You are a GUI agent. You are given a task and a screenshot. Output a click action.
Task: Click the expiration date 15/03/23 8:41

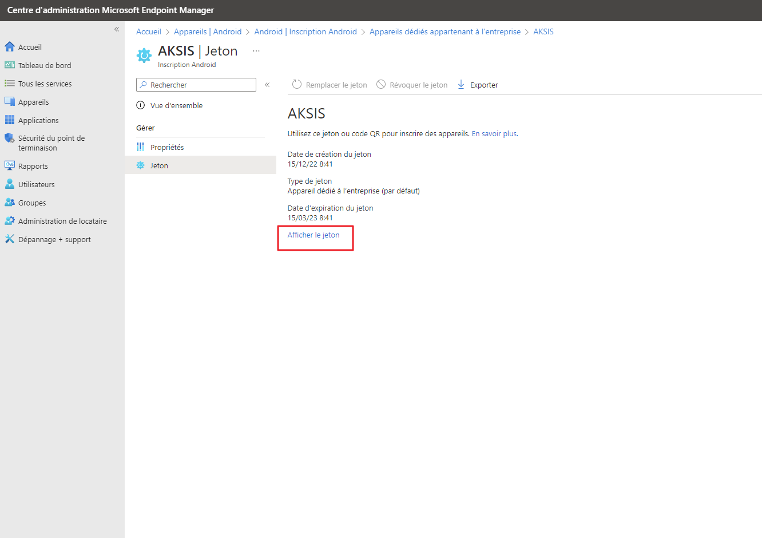tap(310, 217)
